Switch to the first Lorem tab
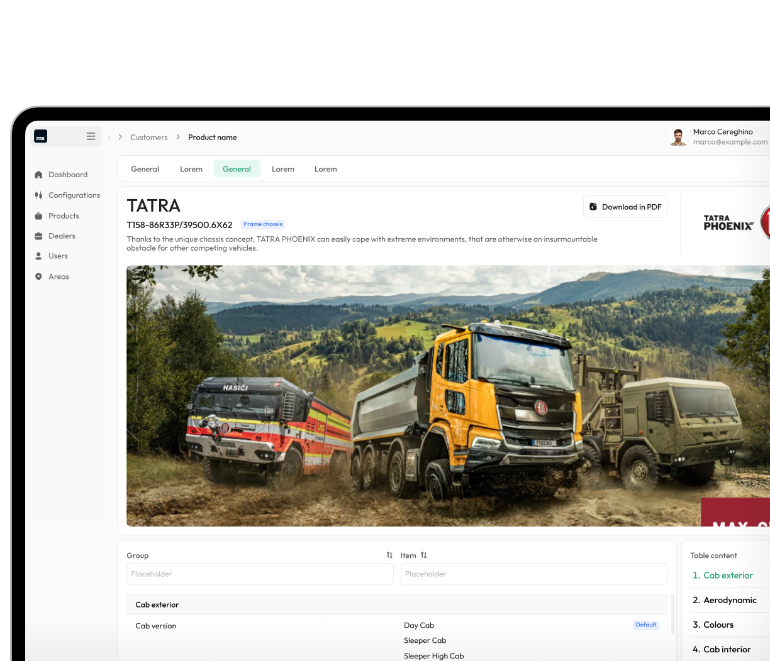The height and width of the screenshot is (661, 770). click(x=191, y=169)
